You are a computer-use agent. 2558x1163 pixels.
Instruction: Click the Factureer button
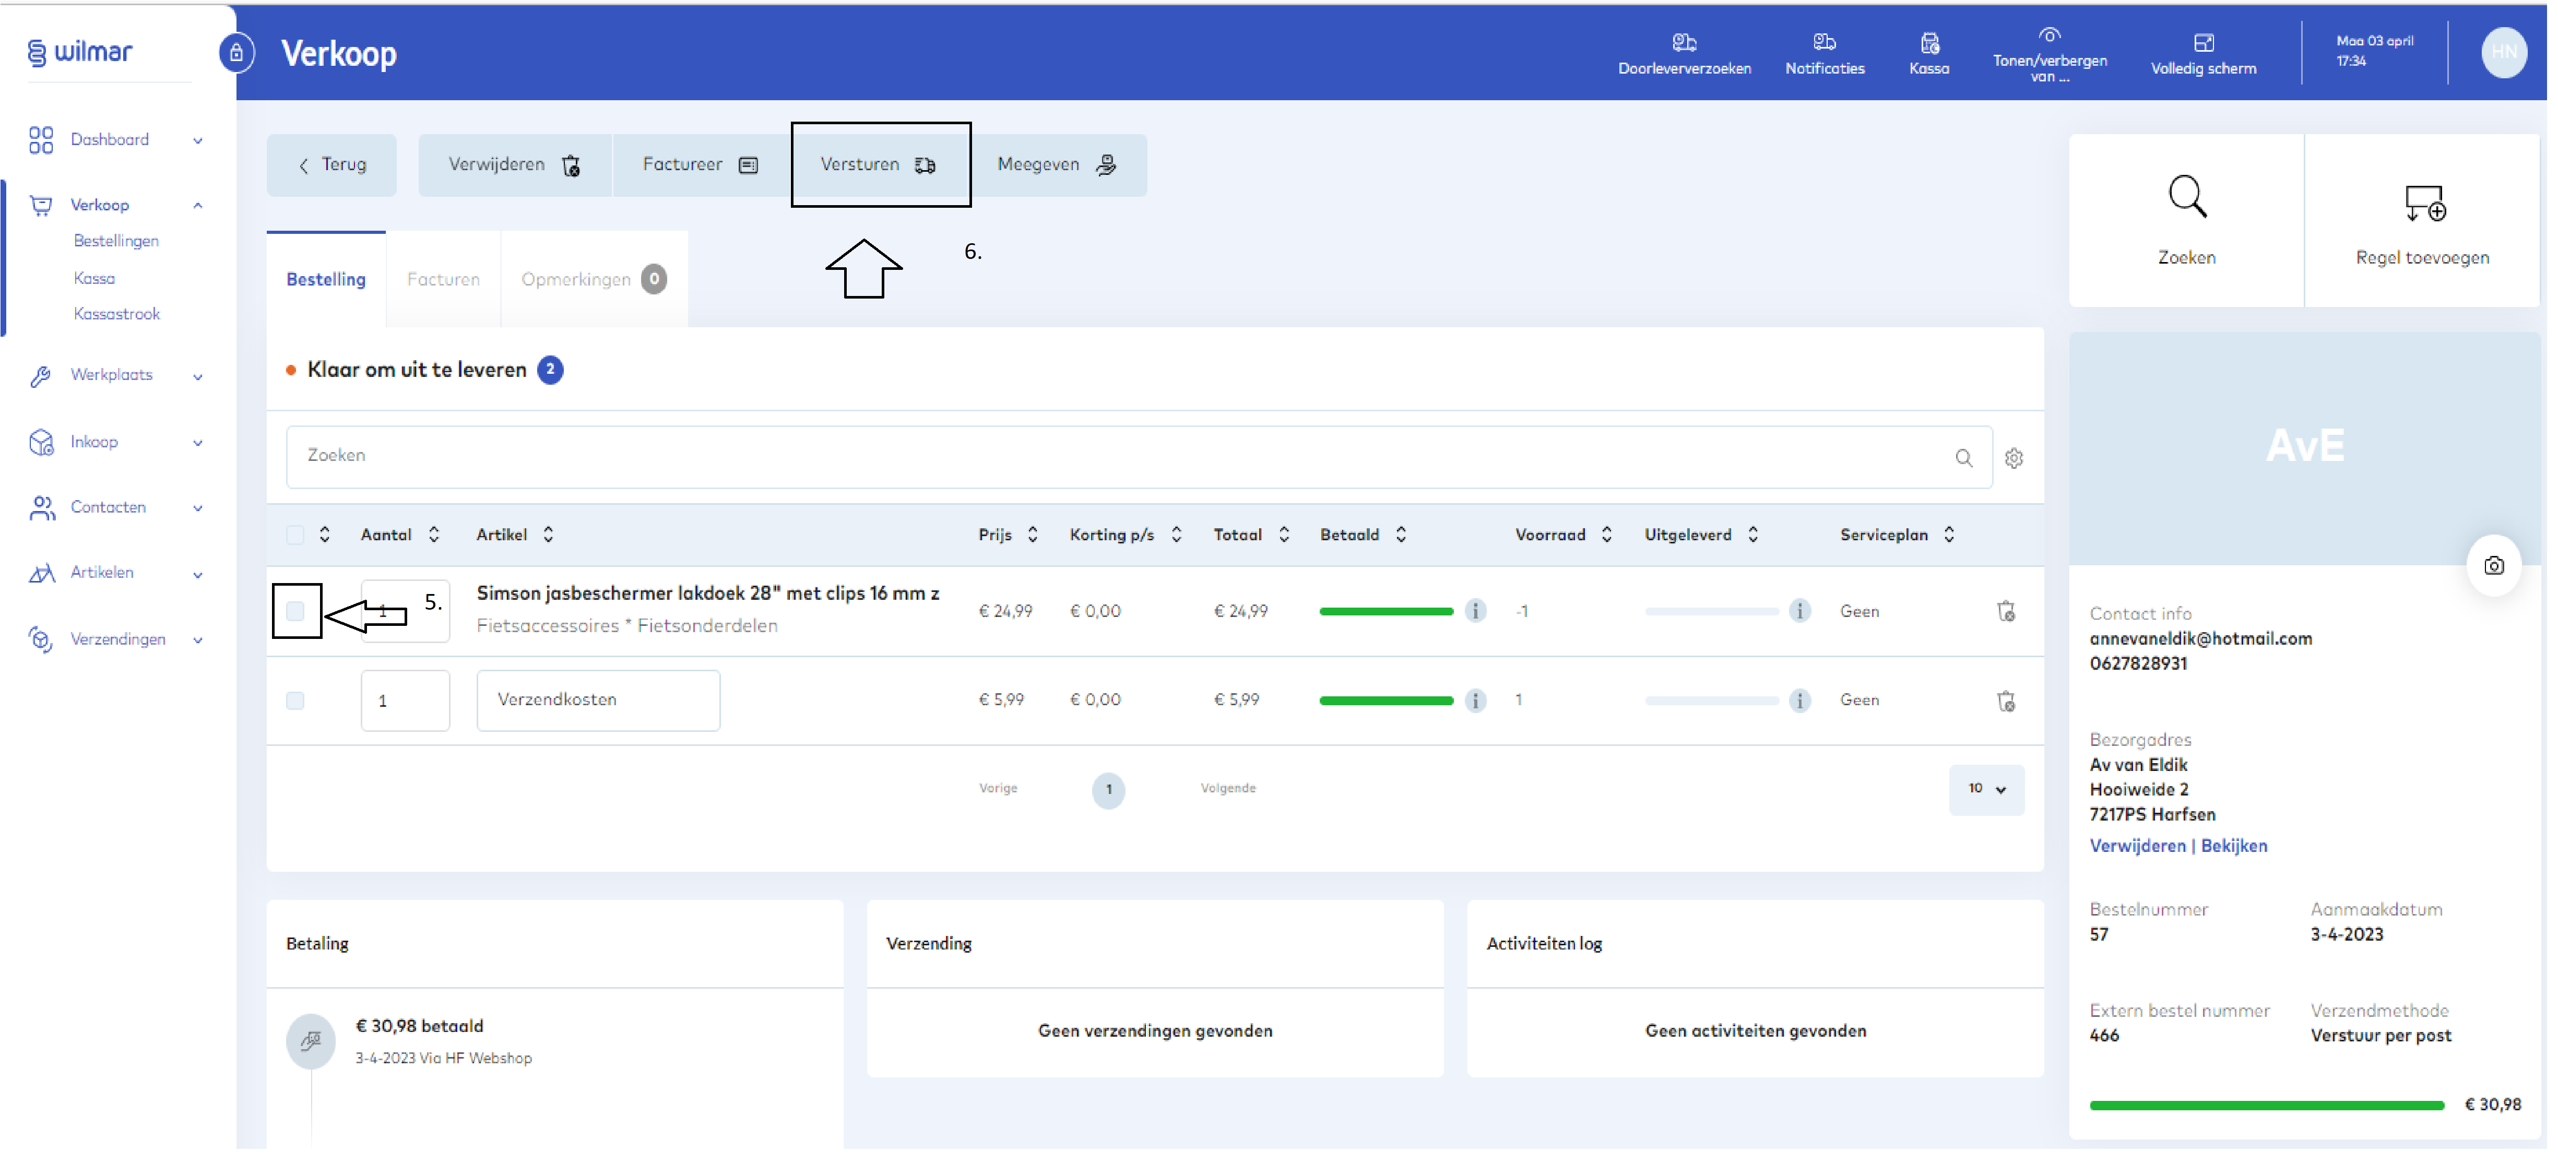704,165
